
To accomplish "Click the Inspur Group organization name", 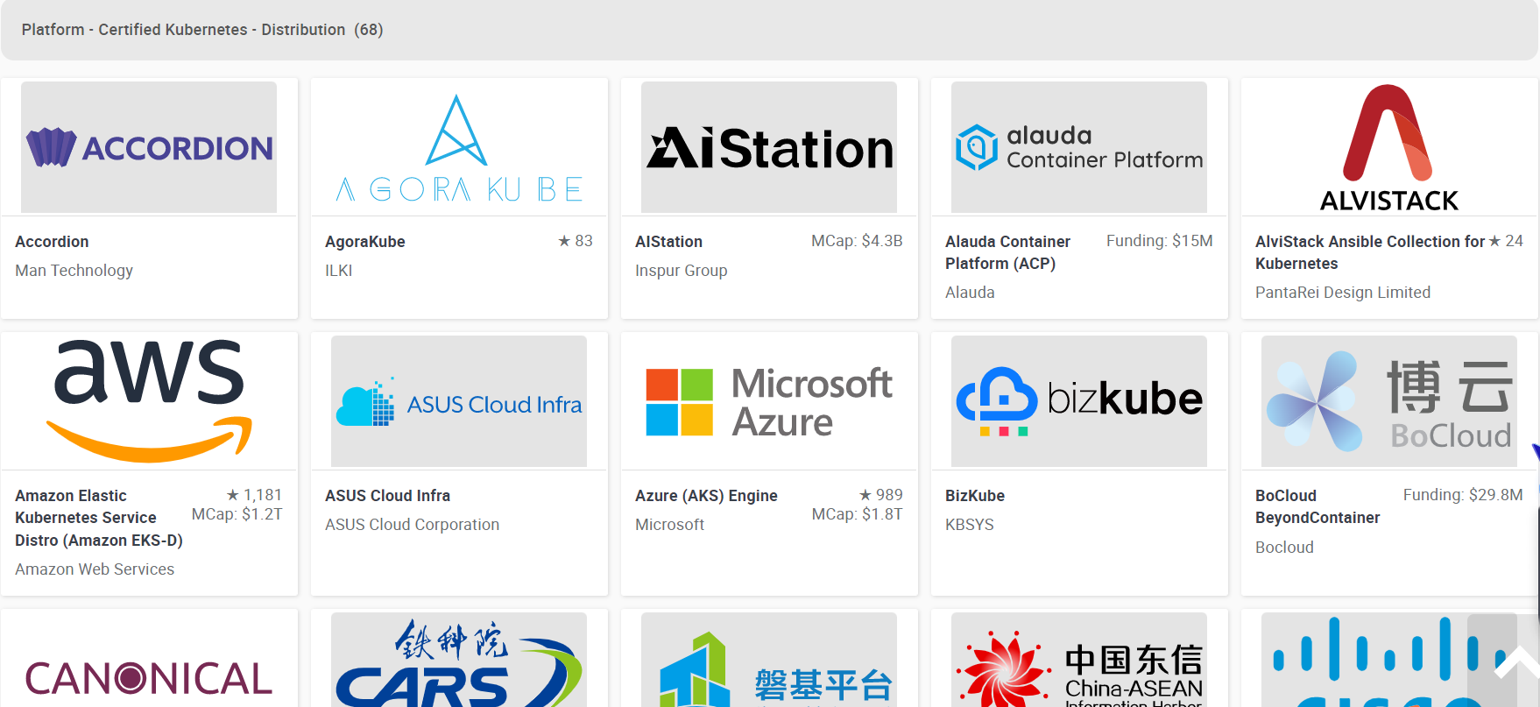I will point(682,271).
